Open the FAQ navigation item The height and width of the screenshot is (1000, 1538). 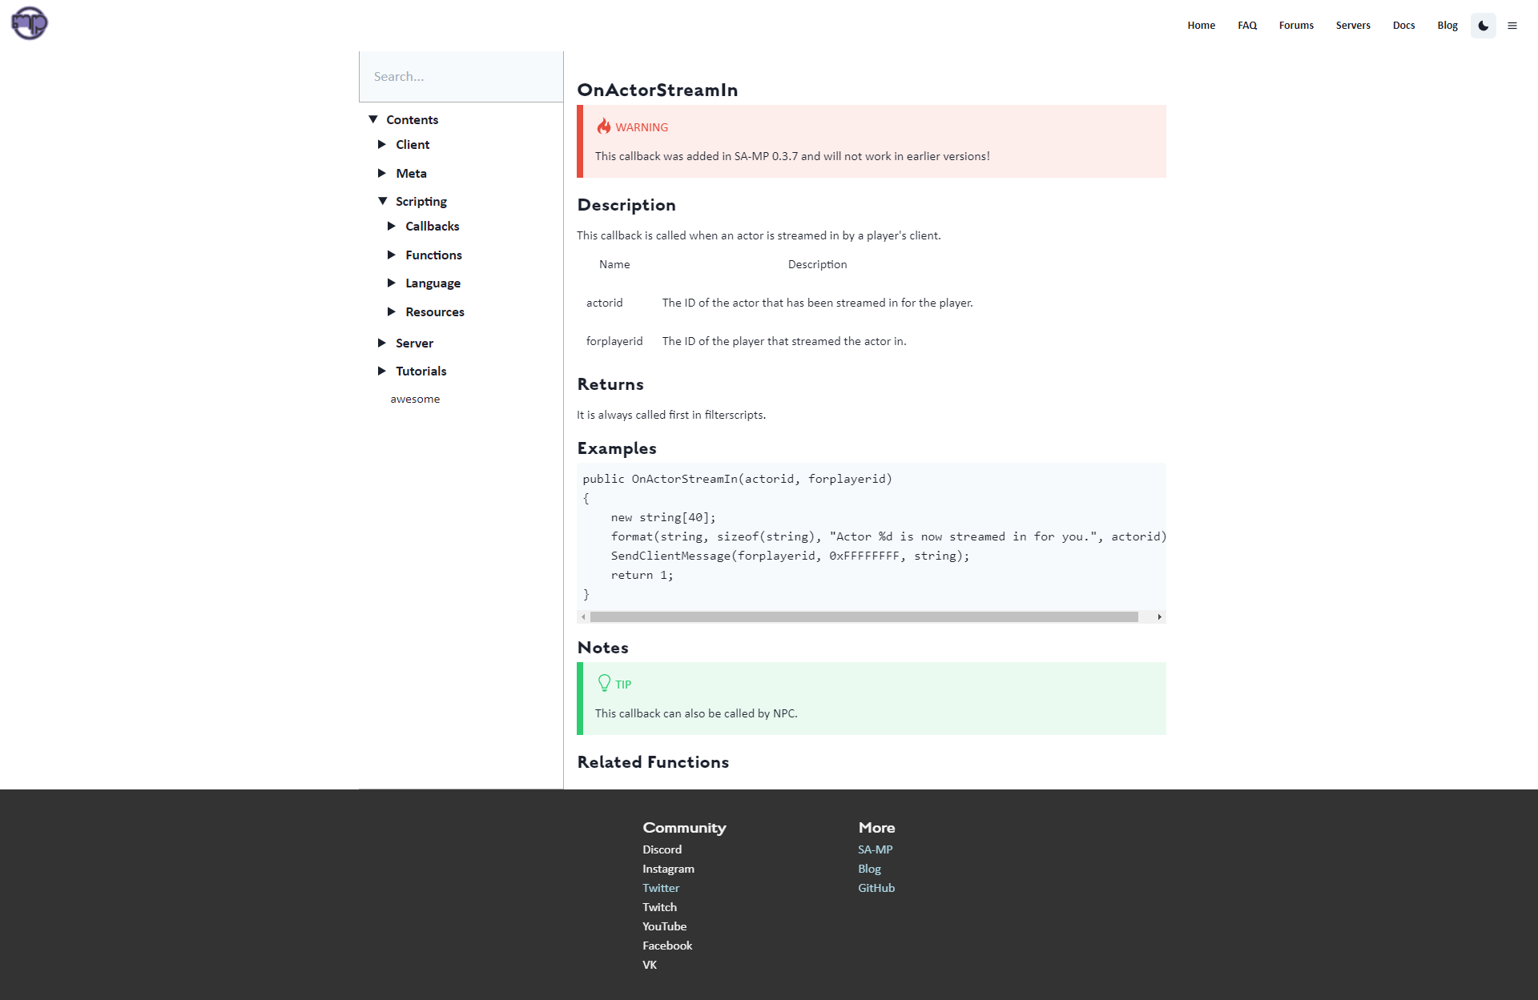(1247, 25)
